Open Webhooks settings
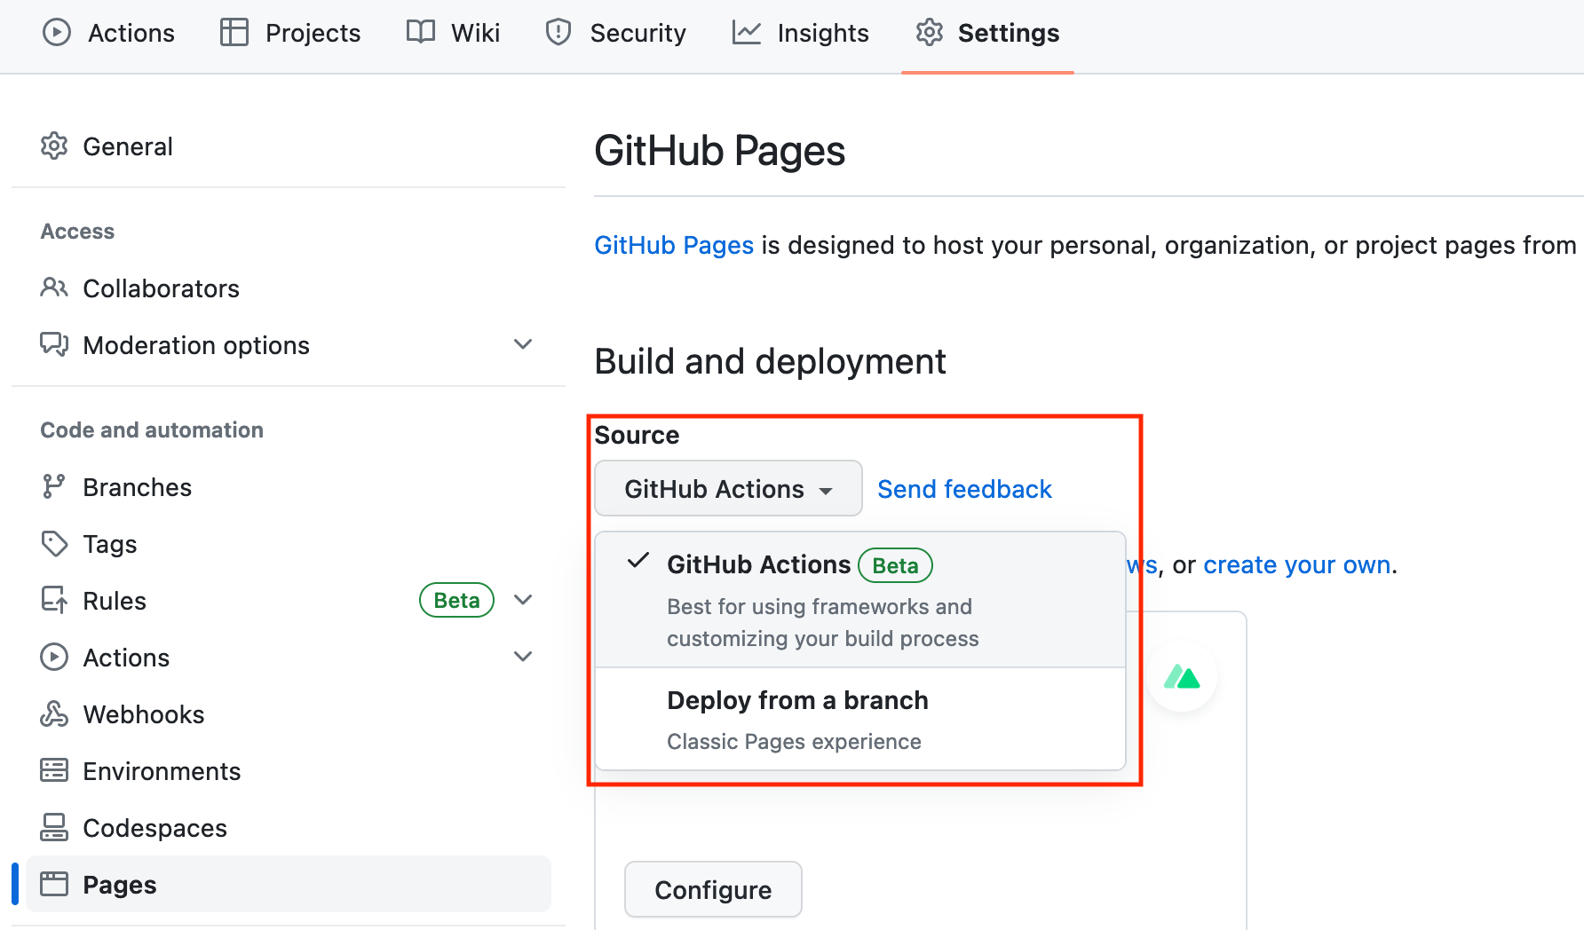Viewport: 1584px width, 930px height. coord(289,713)
